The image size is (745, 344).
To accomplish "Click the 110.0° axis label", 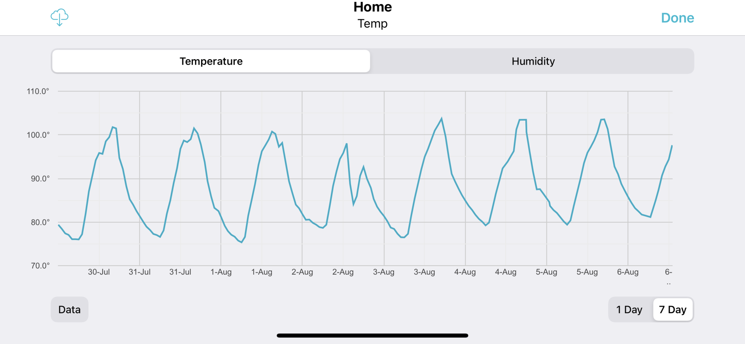I will point(38,91).
